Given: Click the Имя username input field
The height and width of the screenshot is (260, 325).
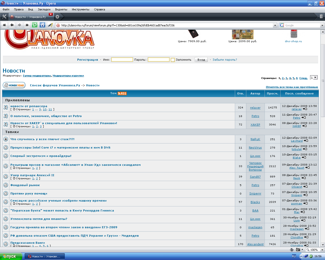Looking at the screenshot, I should [122, 60].
